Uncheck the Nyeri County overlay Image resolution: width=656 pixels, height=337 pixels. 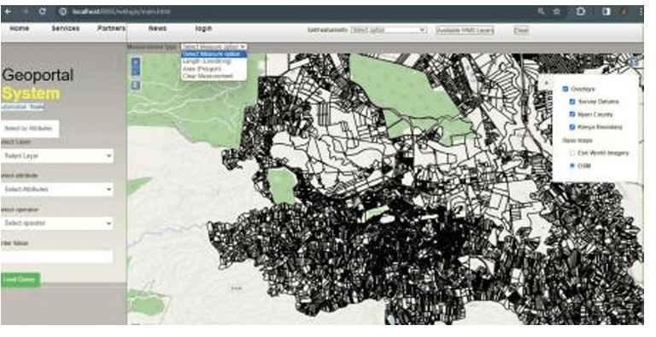click(572, 114)
